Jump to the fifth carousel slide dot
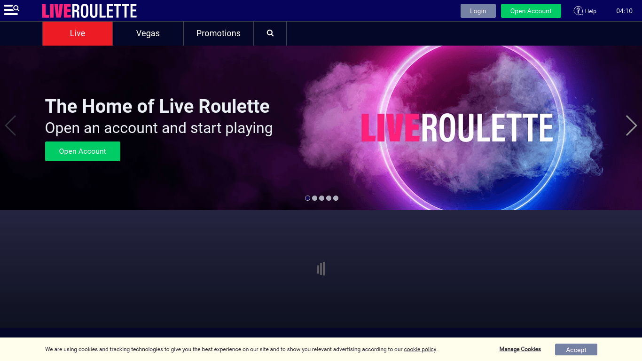 [336, 198]
